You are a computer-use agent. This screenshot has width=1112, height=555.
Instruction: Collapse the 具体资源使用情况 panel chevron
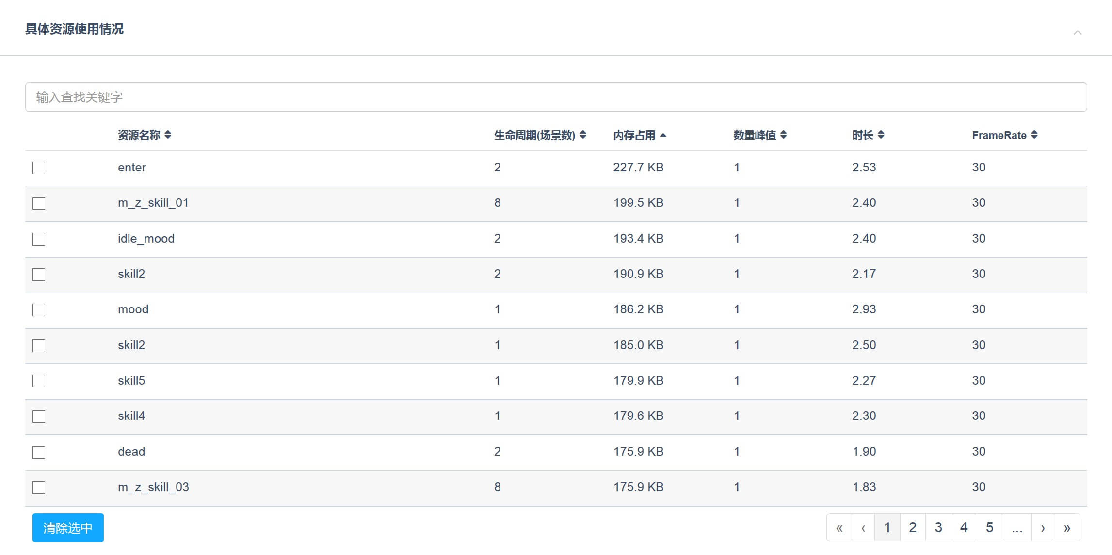[1078, 32]
